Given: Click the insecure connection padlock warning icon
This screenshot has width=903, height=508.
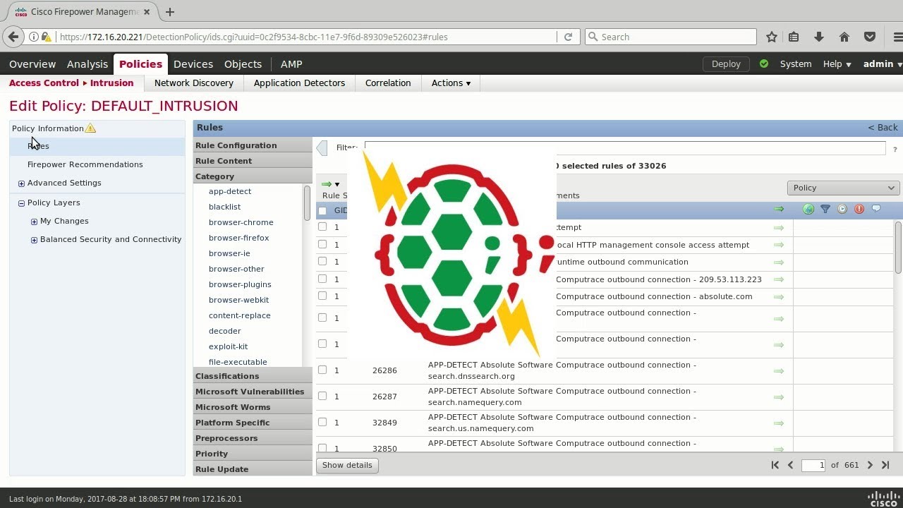Looking at the screenshot, I should point(46,37).
